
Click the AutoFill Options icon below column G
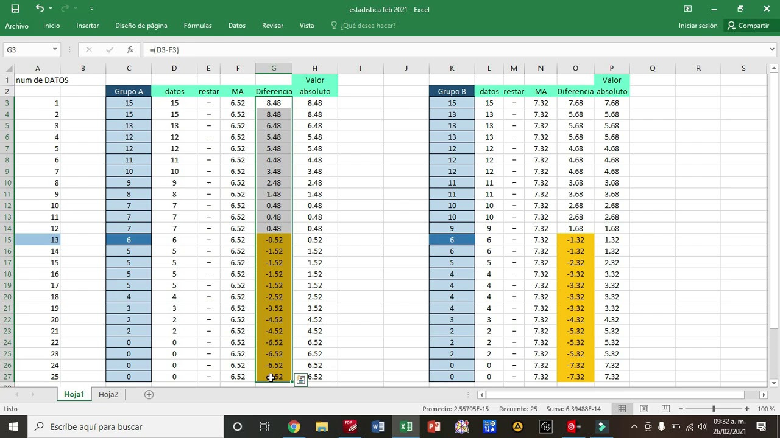coord(300,380)
